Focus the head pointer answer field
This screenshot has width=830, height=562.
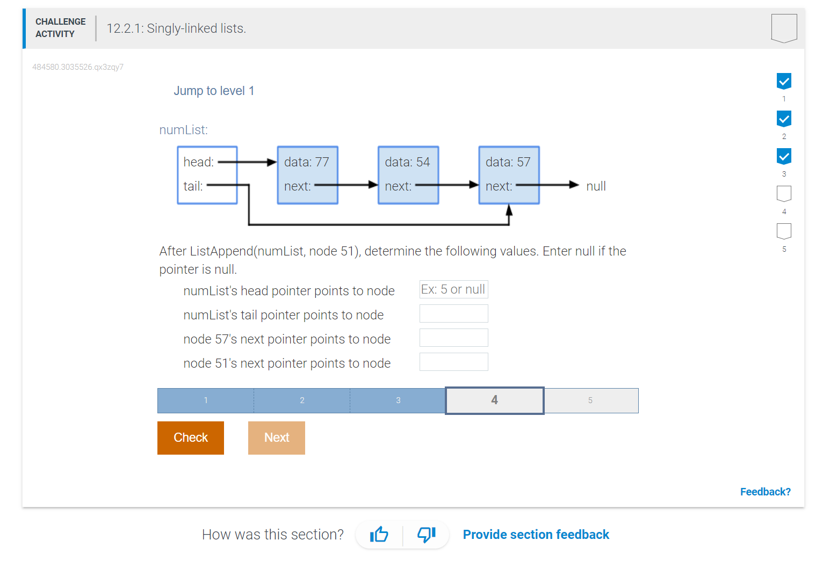click(x=454, y=289)
